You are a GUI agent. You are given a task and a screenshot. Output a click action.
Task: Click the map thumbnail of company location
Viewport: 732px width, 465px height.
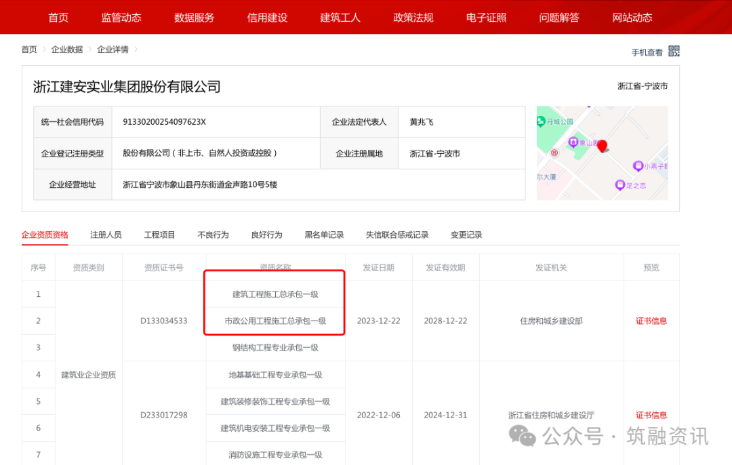pos(603,153)
